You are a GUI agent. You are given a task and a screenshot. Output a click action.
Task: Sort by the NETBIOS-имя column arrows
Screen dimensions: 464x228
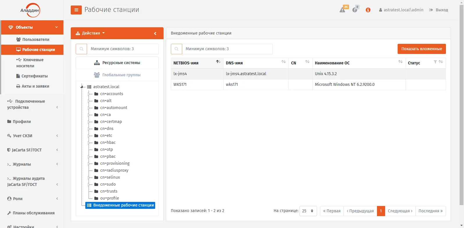(218, 62)
